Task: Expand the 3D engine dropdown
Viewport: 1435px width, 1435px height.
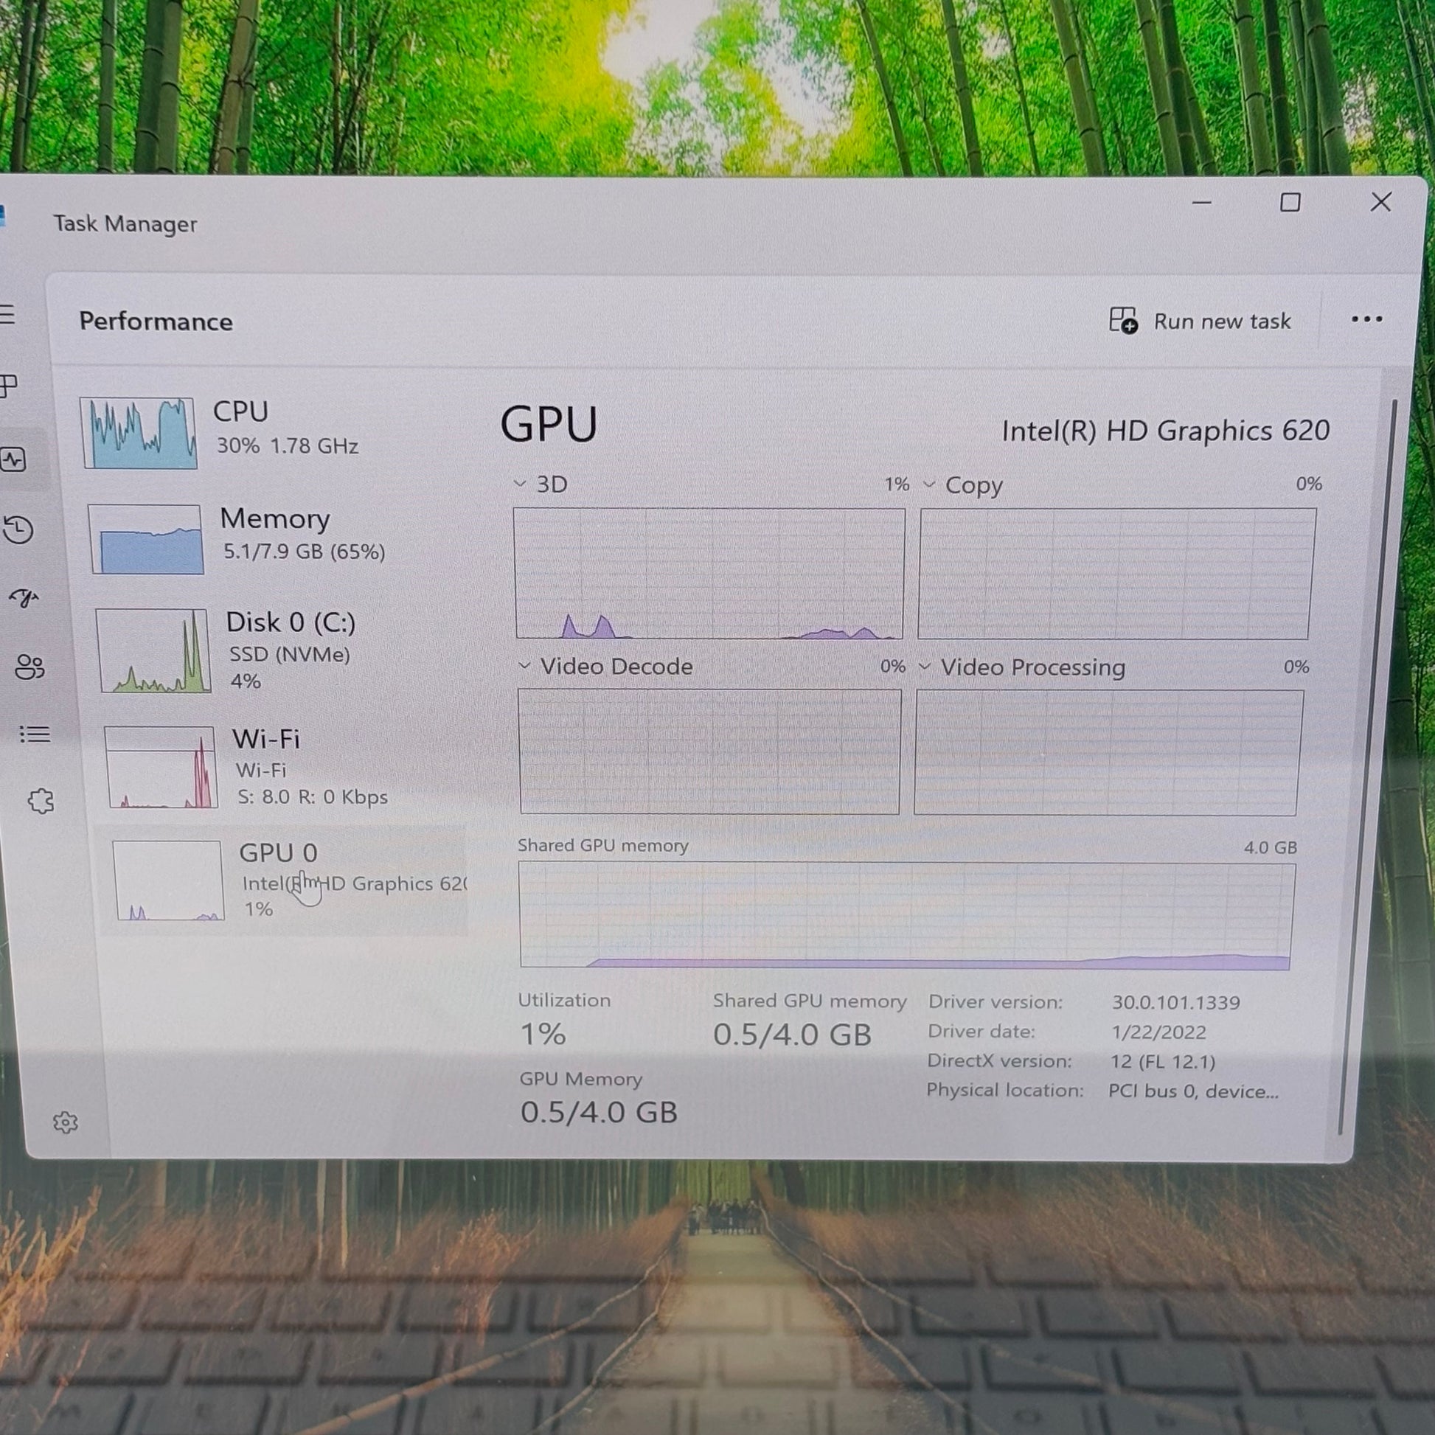Action: pos(520,484)
